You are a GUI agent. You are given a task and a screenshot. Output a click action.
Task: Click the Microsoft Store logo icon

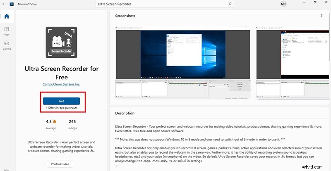[12, 4]
